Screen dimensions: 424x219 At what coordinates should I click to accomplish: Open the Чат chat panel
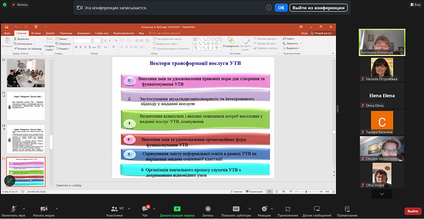pos(145,209)
